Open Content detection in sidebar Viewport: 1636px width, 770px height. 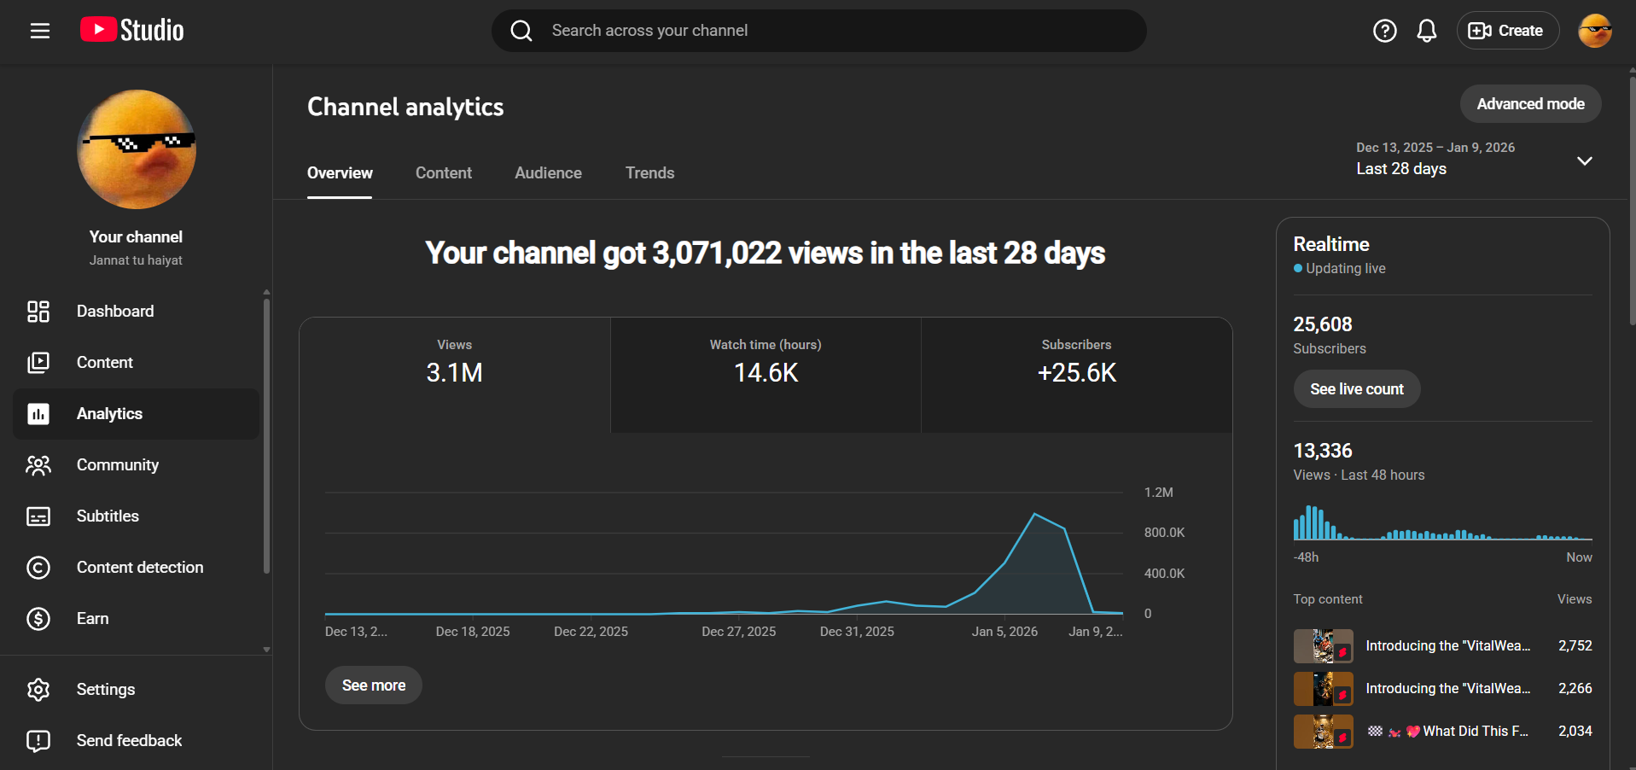pos(140,568)
